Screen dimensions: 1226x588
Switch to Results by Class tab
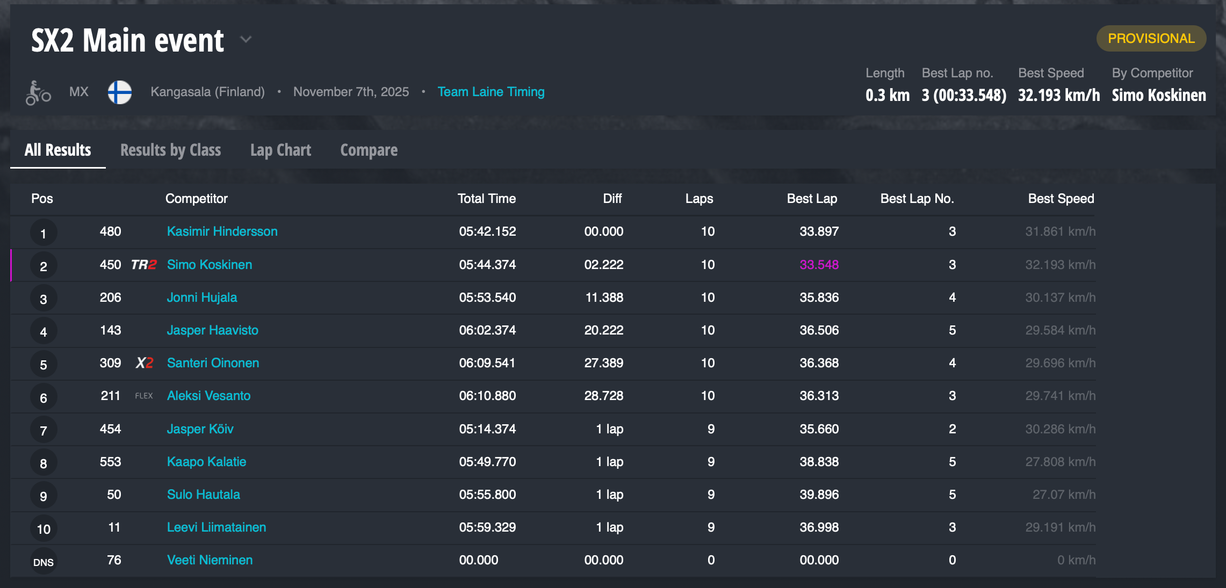coord(170,150)
